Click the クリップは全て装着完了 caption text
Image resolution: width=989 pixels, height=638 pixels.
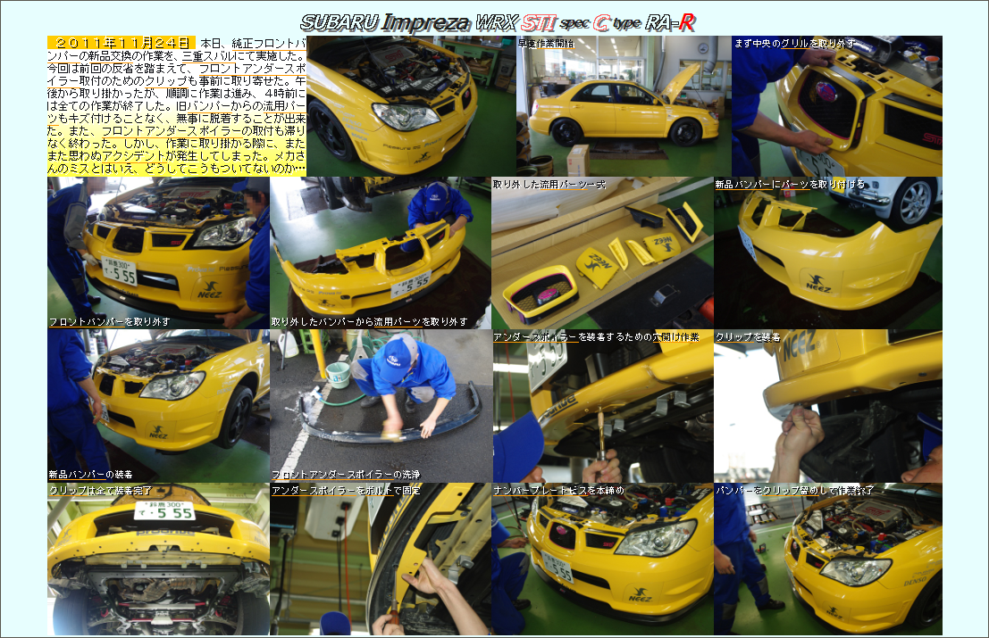100,491
